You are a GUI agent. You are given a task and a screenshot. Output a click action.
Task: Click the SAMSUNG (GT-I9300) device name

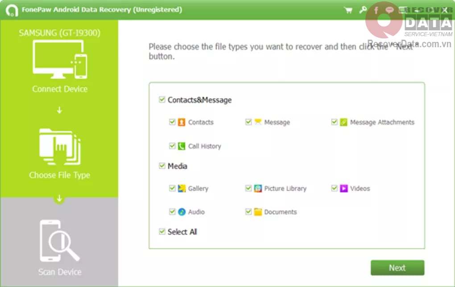coord(59,33)
